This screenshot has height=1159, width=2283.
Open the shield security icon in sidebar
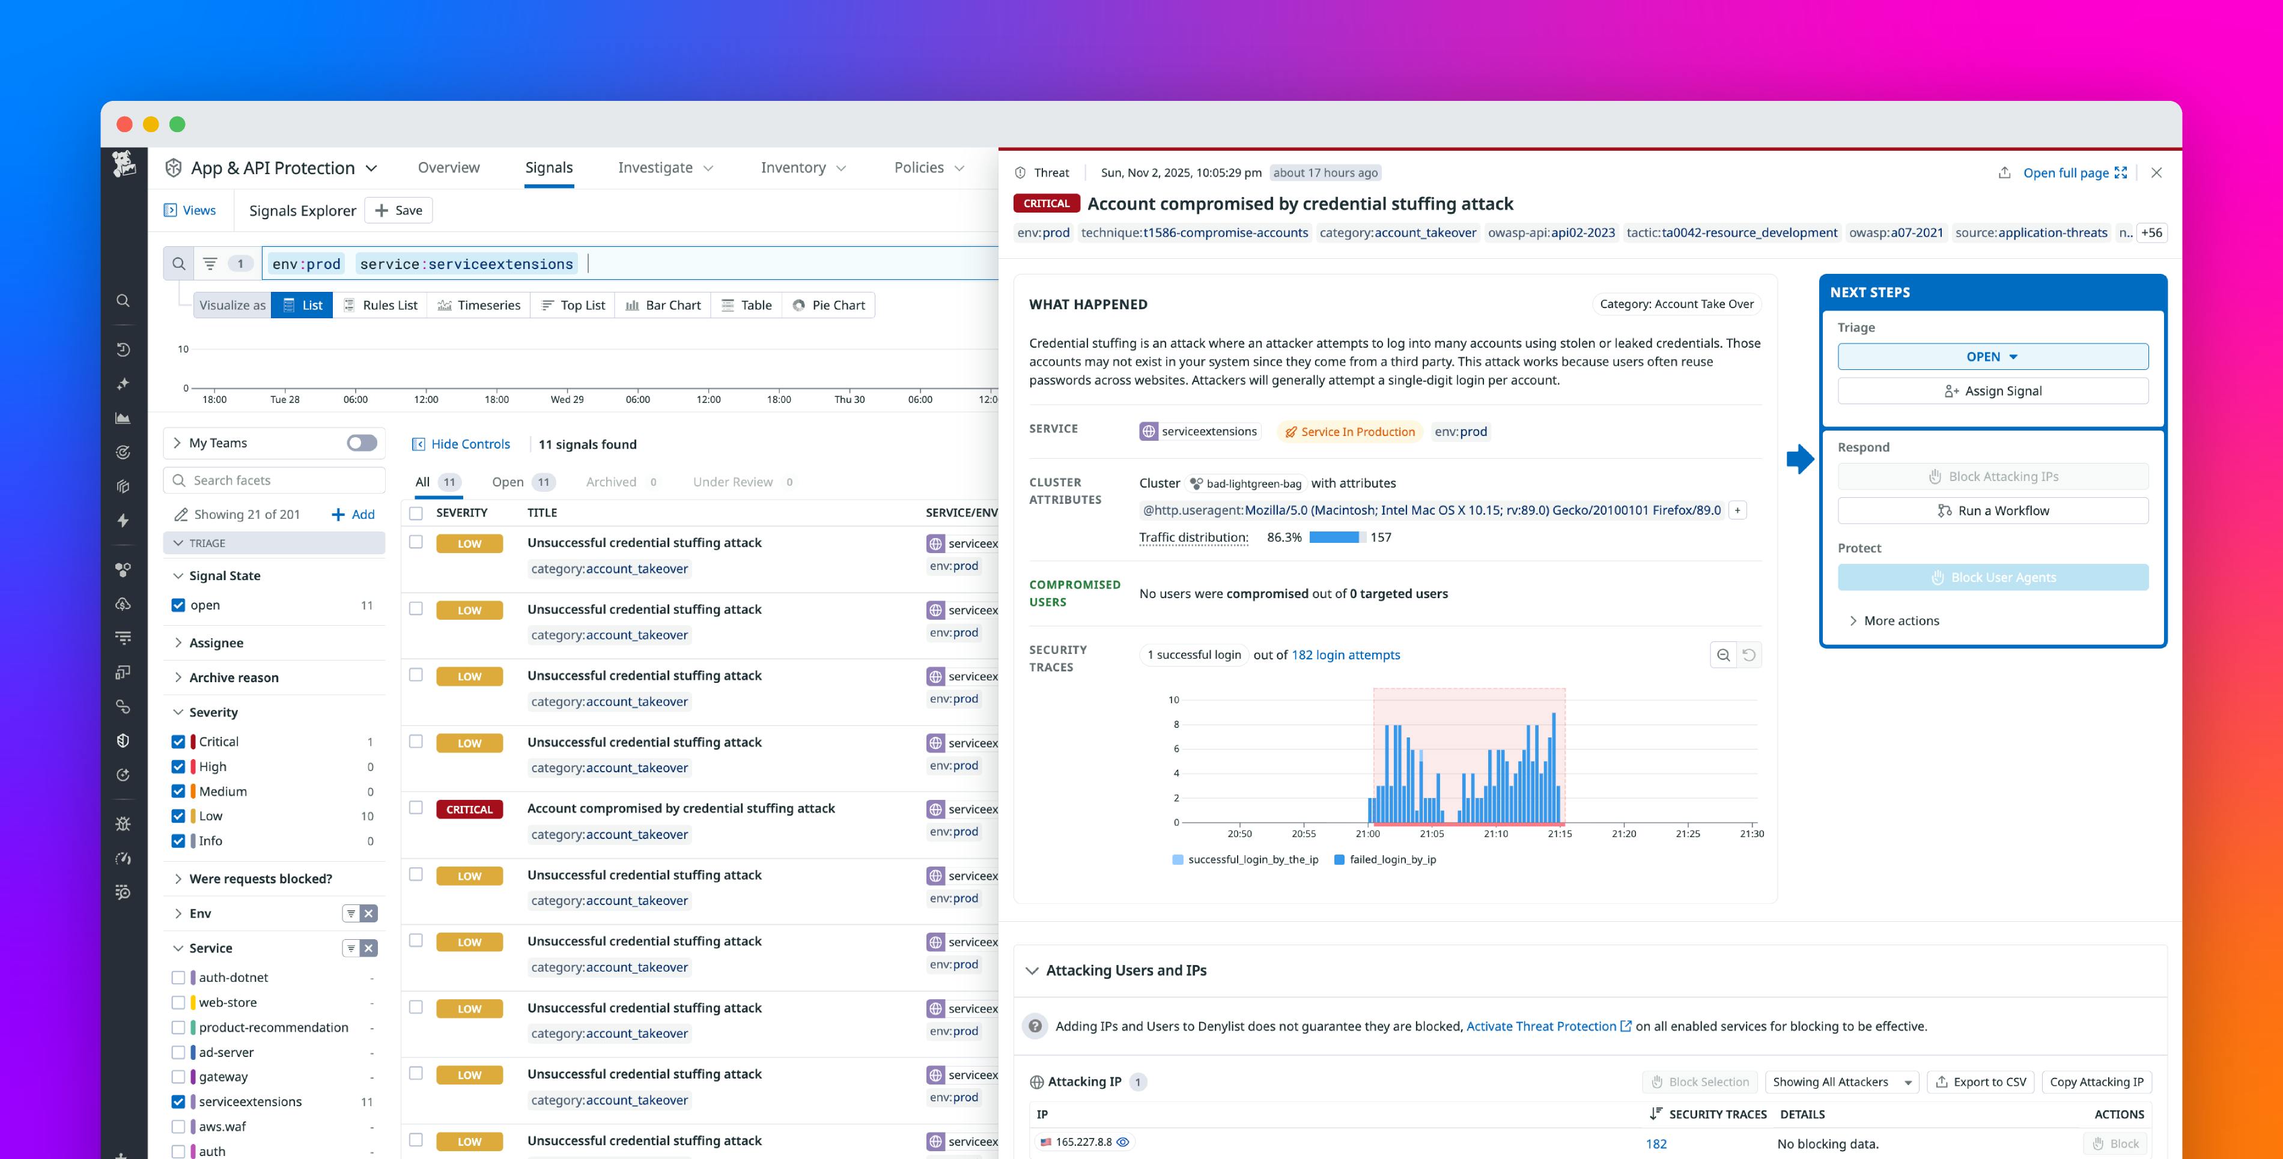coord(123,741)
